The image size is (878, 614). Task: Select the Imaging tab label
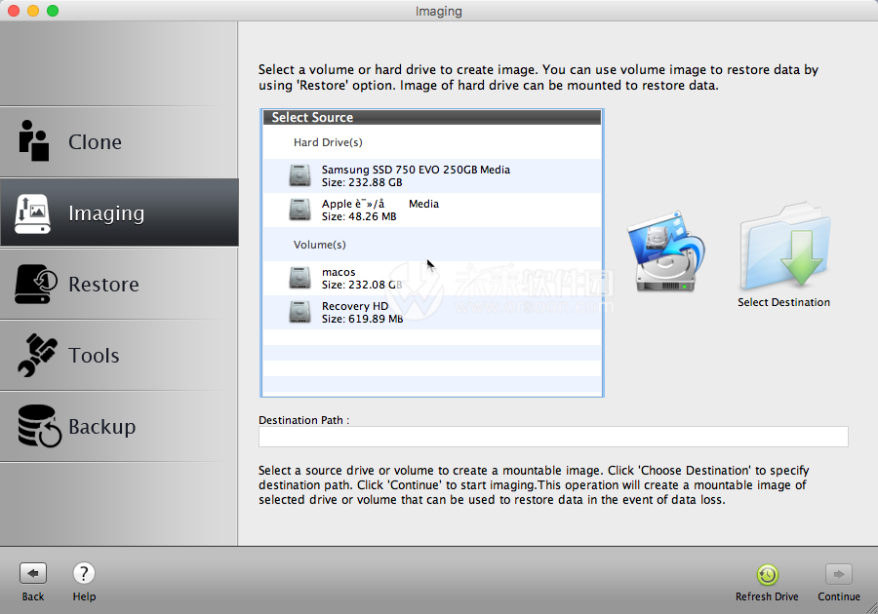[106, 213]
